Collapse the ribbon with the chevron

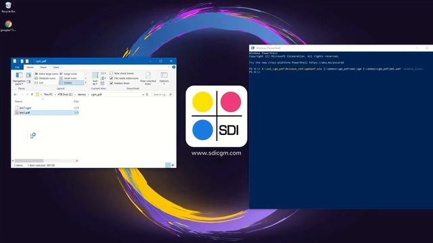tap(169, 67)
